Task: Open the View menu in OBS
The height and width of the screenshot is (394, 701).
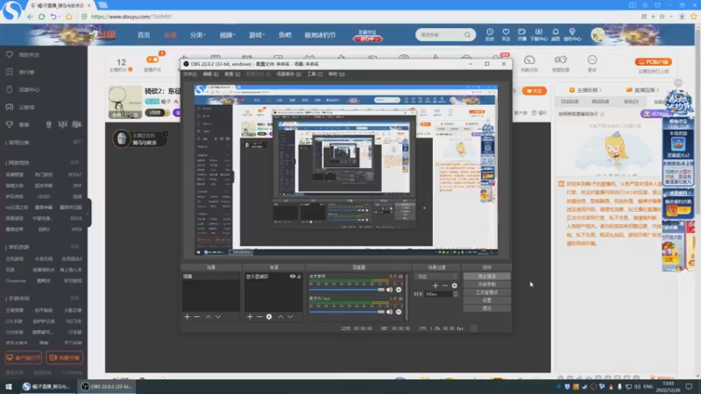Action: (231, 74)
